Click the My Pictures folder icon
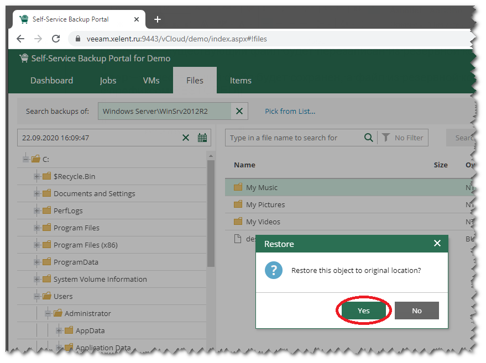The height and width of the screenshot is (363, 486). pyautogui.click(x=238, y=204)
